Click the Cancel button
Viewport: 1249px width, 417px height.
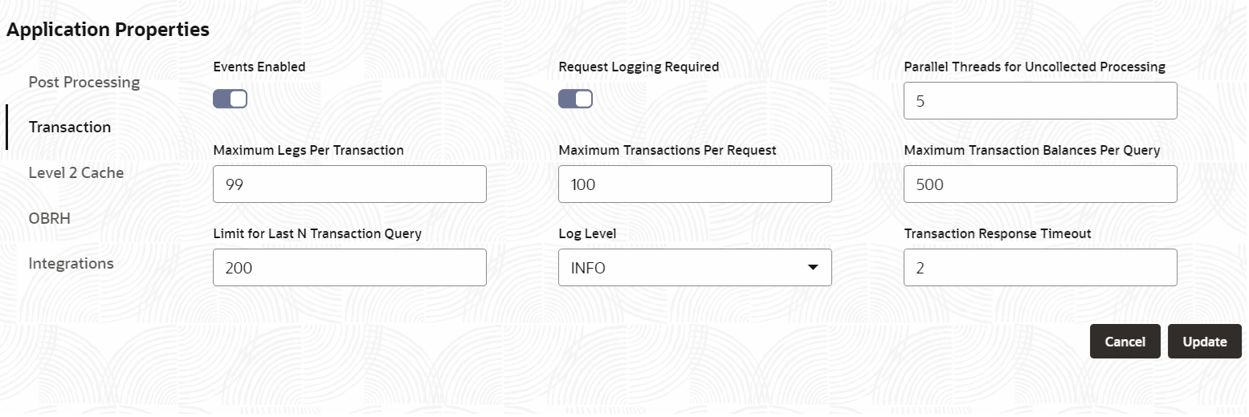pyautogui.click(x=1125, y=342)
